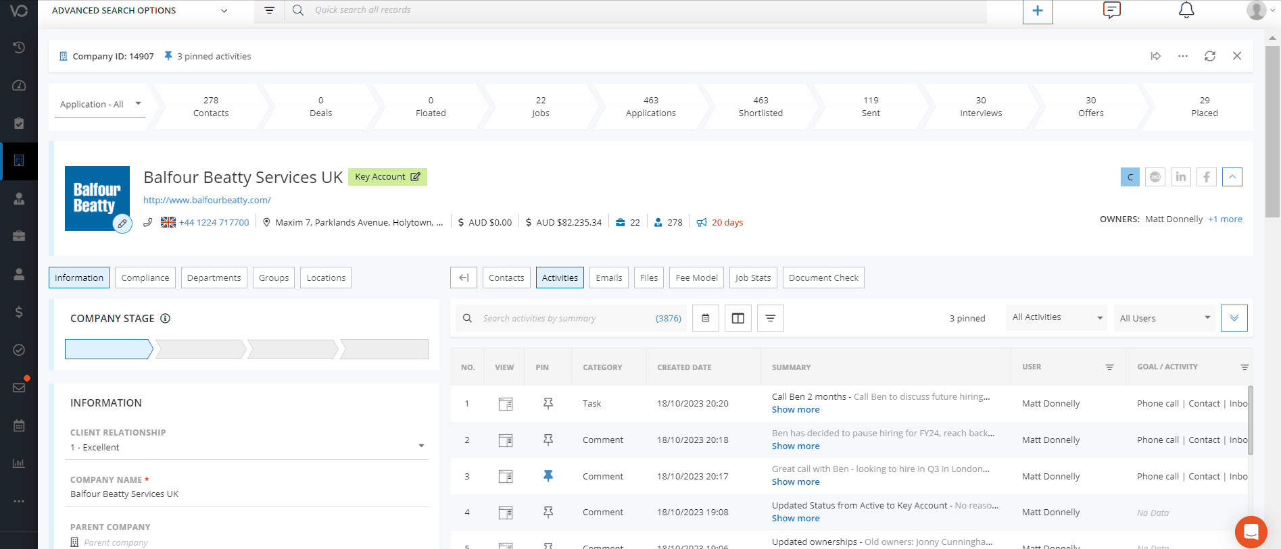Open Advanced Search Options dropdown
Screen dimensions: 1281x549
coord(139,10)
